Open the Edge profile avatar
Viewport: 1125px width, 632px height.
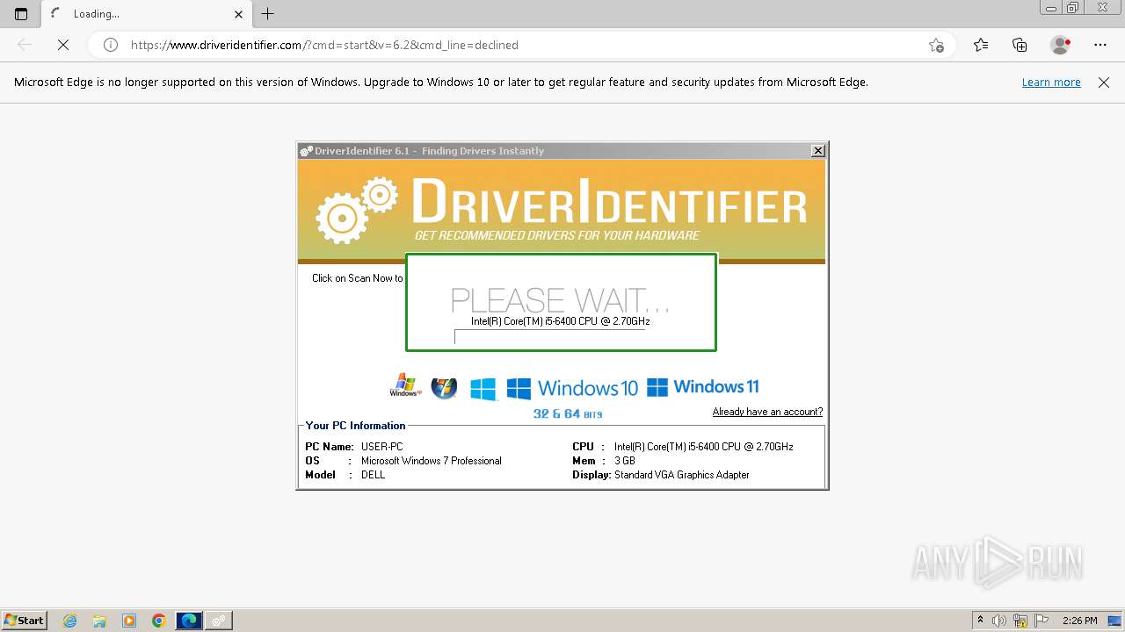pyautogui.click(x=1060, y=45)
